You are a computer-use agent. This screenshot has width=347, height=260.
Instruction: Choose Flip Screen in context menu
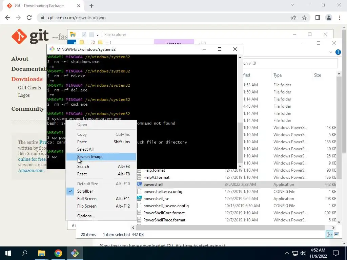click(101, 206)
